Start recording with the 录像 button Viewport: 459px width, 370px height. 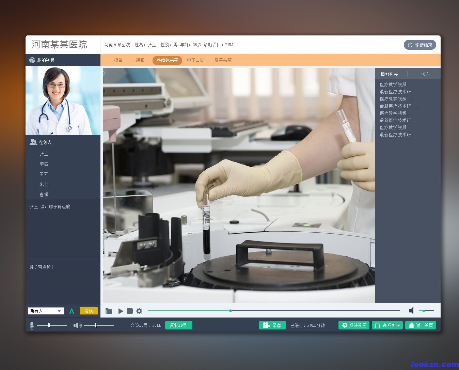272,325
